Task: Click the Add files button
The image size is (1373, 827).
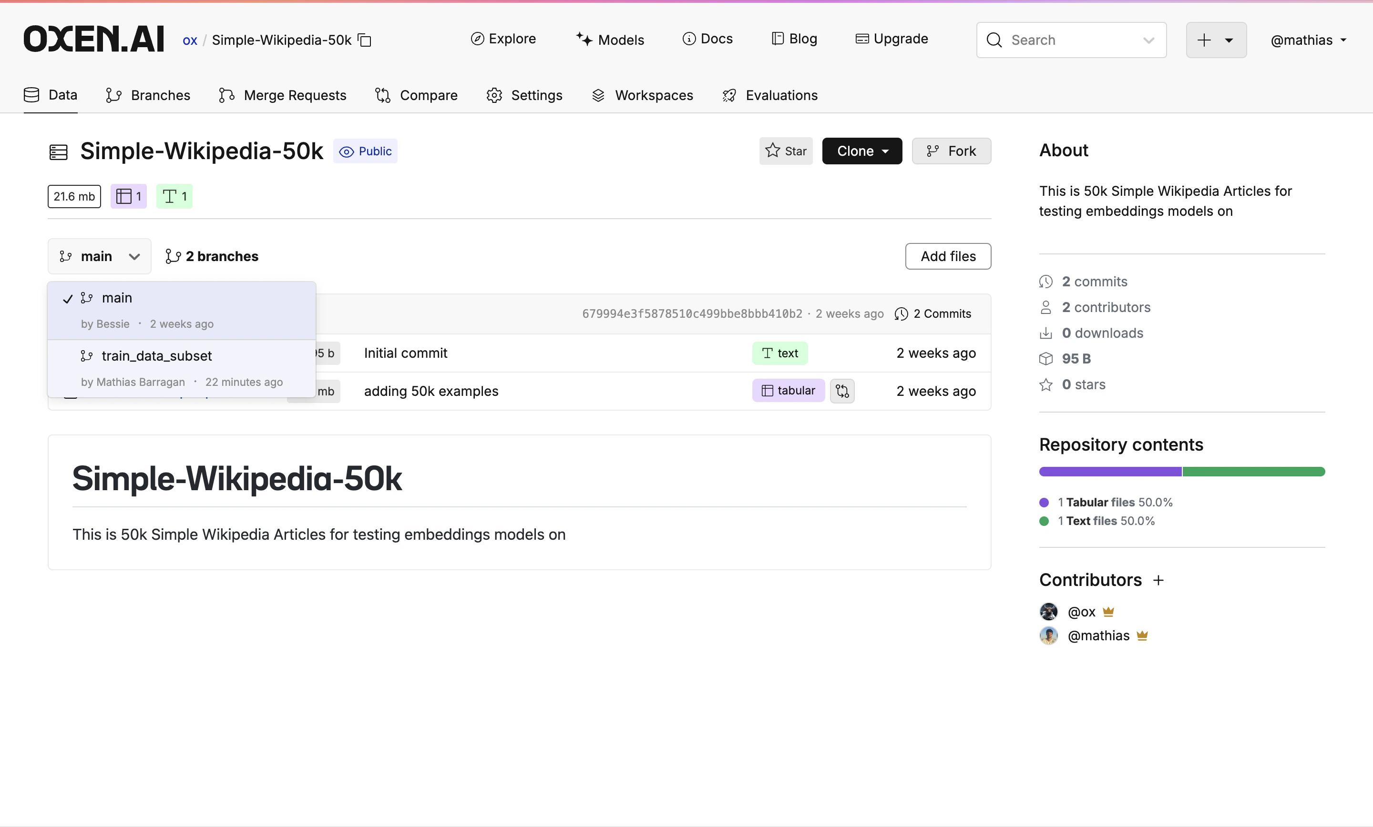Action: (948, 256)
